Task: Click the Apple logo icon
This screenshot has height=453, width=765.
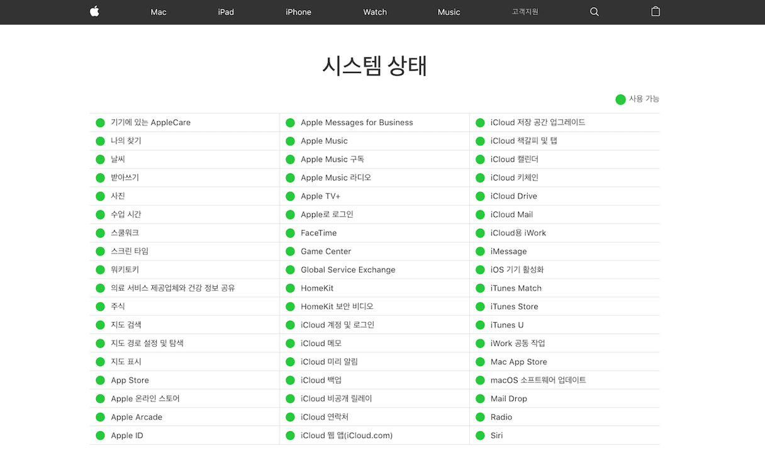Action: click(x=94, y=11)
